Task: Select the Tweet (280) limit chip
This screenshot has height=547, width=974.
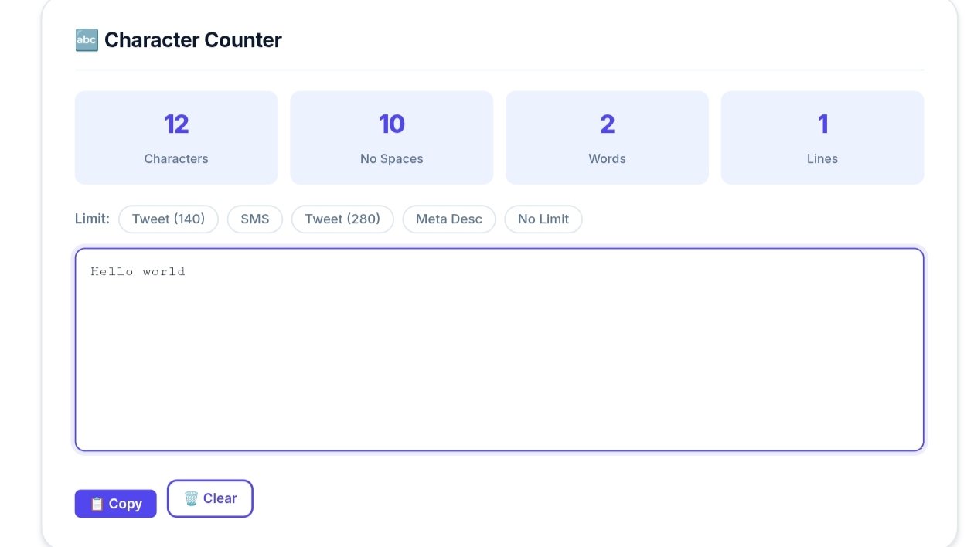Action: pyautogui.click(x=342, y=219)
